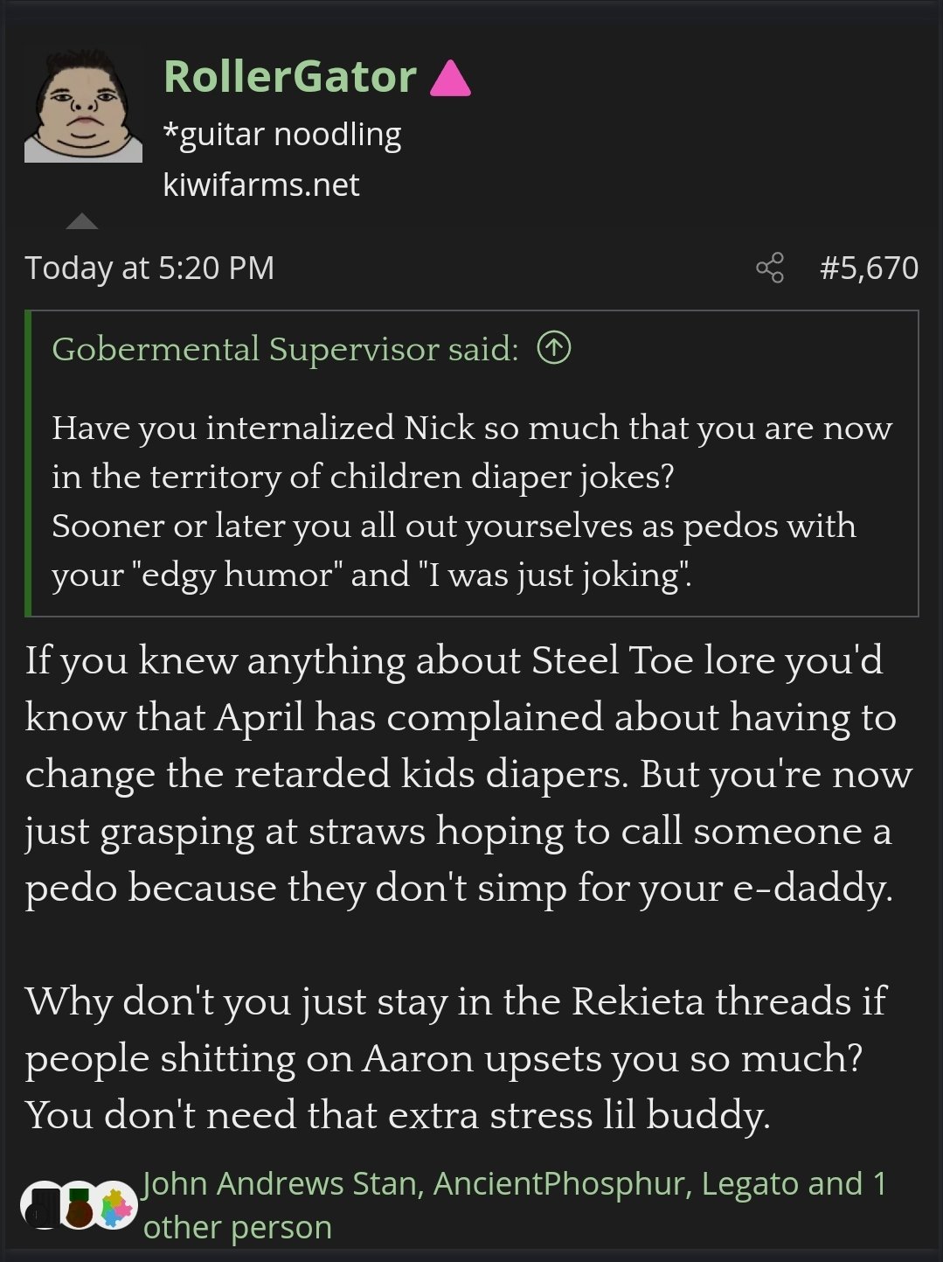The image size is (943, 1262).
Task: Click the pink triangle badge beside RollerGator
Action: (451, 78)
